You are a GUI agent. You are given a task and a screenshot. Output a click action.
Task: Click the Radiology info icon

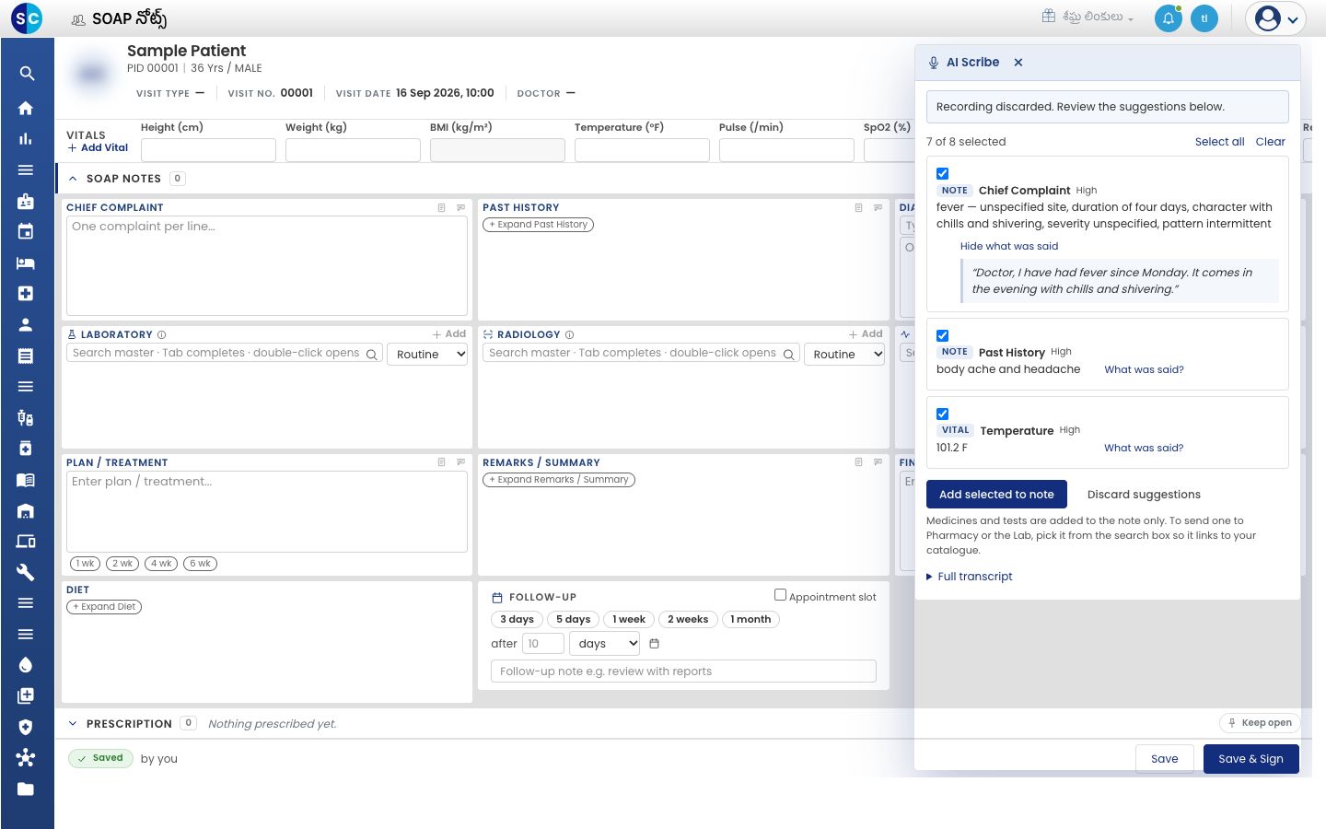click(570, 335)
